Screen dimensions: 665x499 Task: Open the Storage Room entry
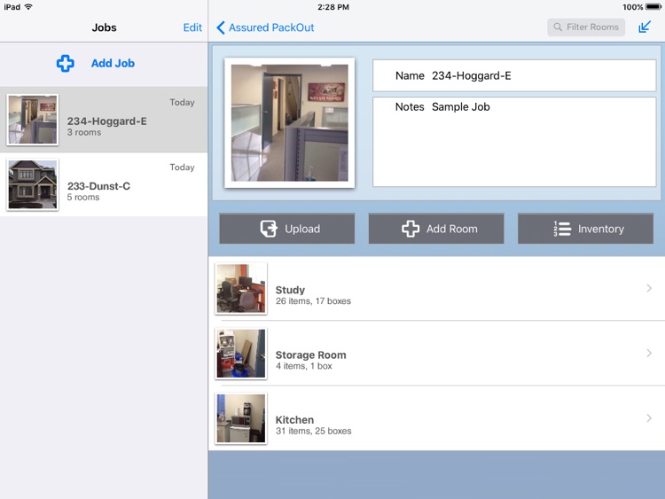437,353
